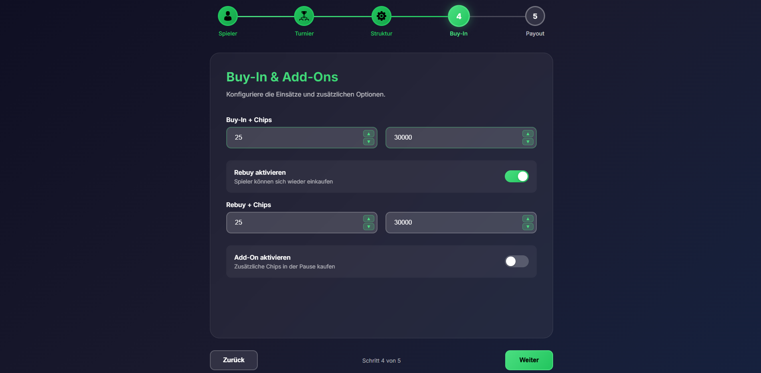
Task: Decrease the Buy-In chips with the down arrow
Action: tap(528, 141)
